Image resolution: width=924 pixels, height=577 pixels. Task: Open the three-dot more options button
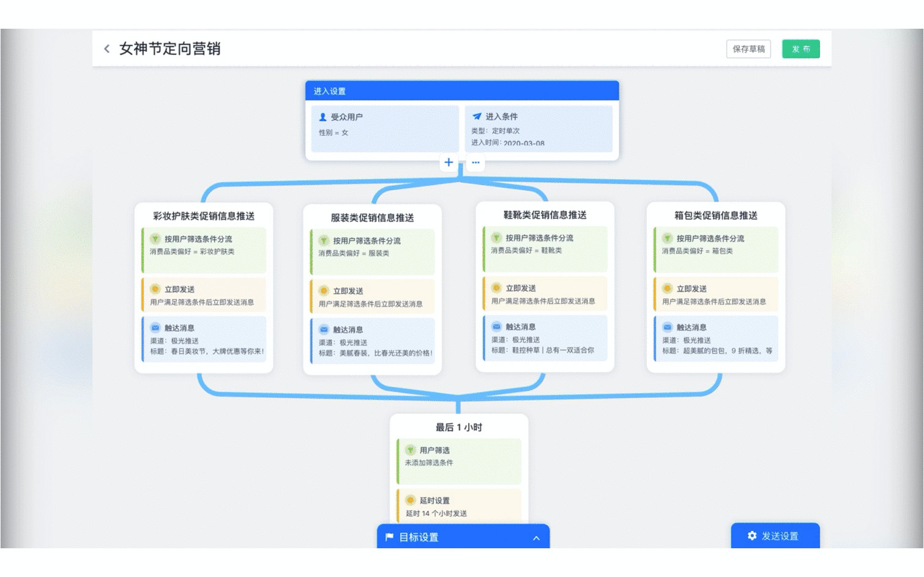tap(475, 163)
